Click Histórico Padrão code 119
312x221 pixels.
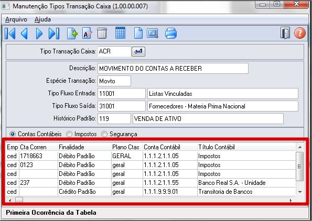[114, 119]
